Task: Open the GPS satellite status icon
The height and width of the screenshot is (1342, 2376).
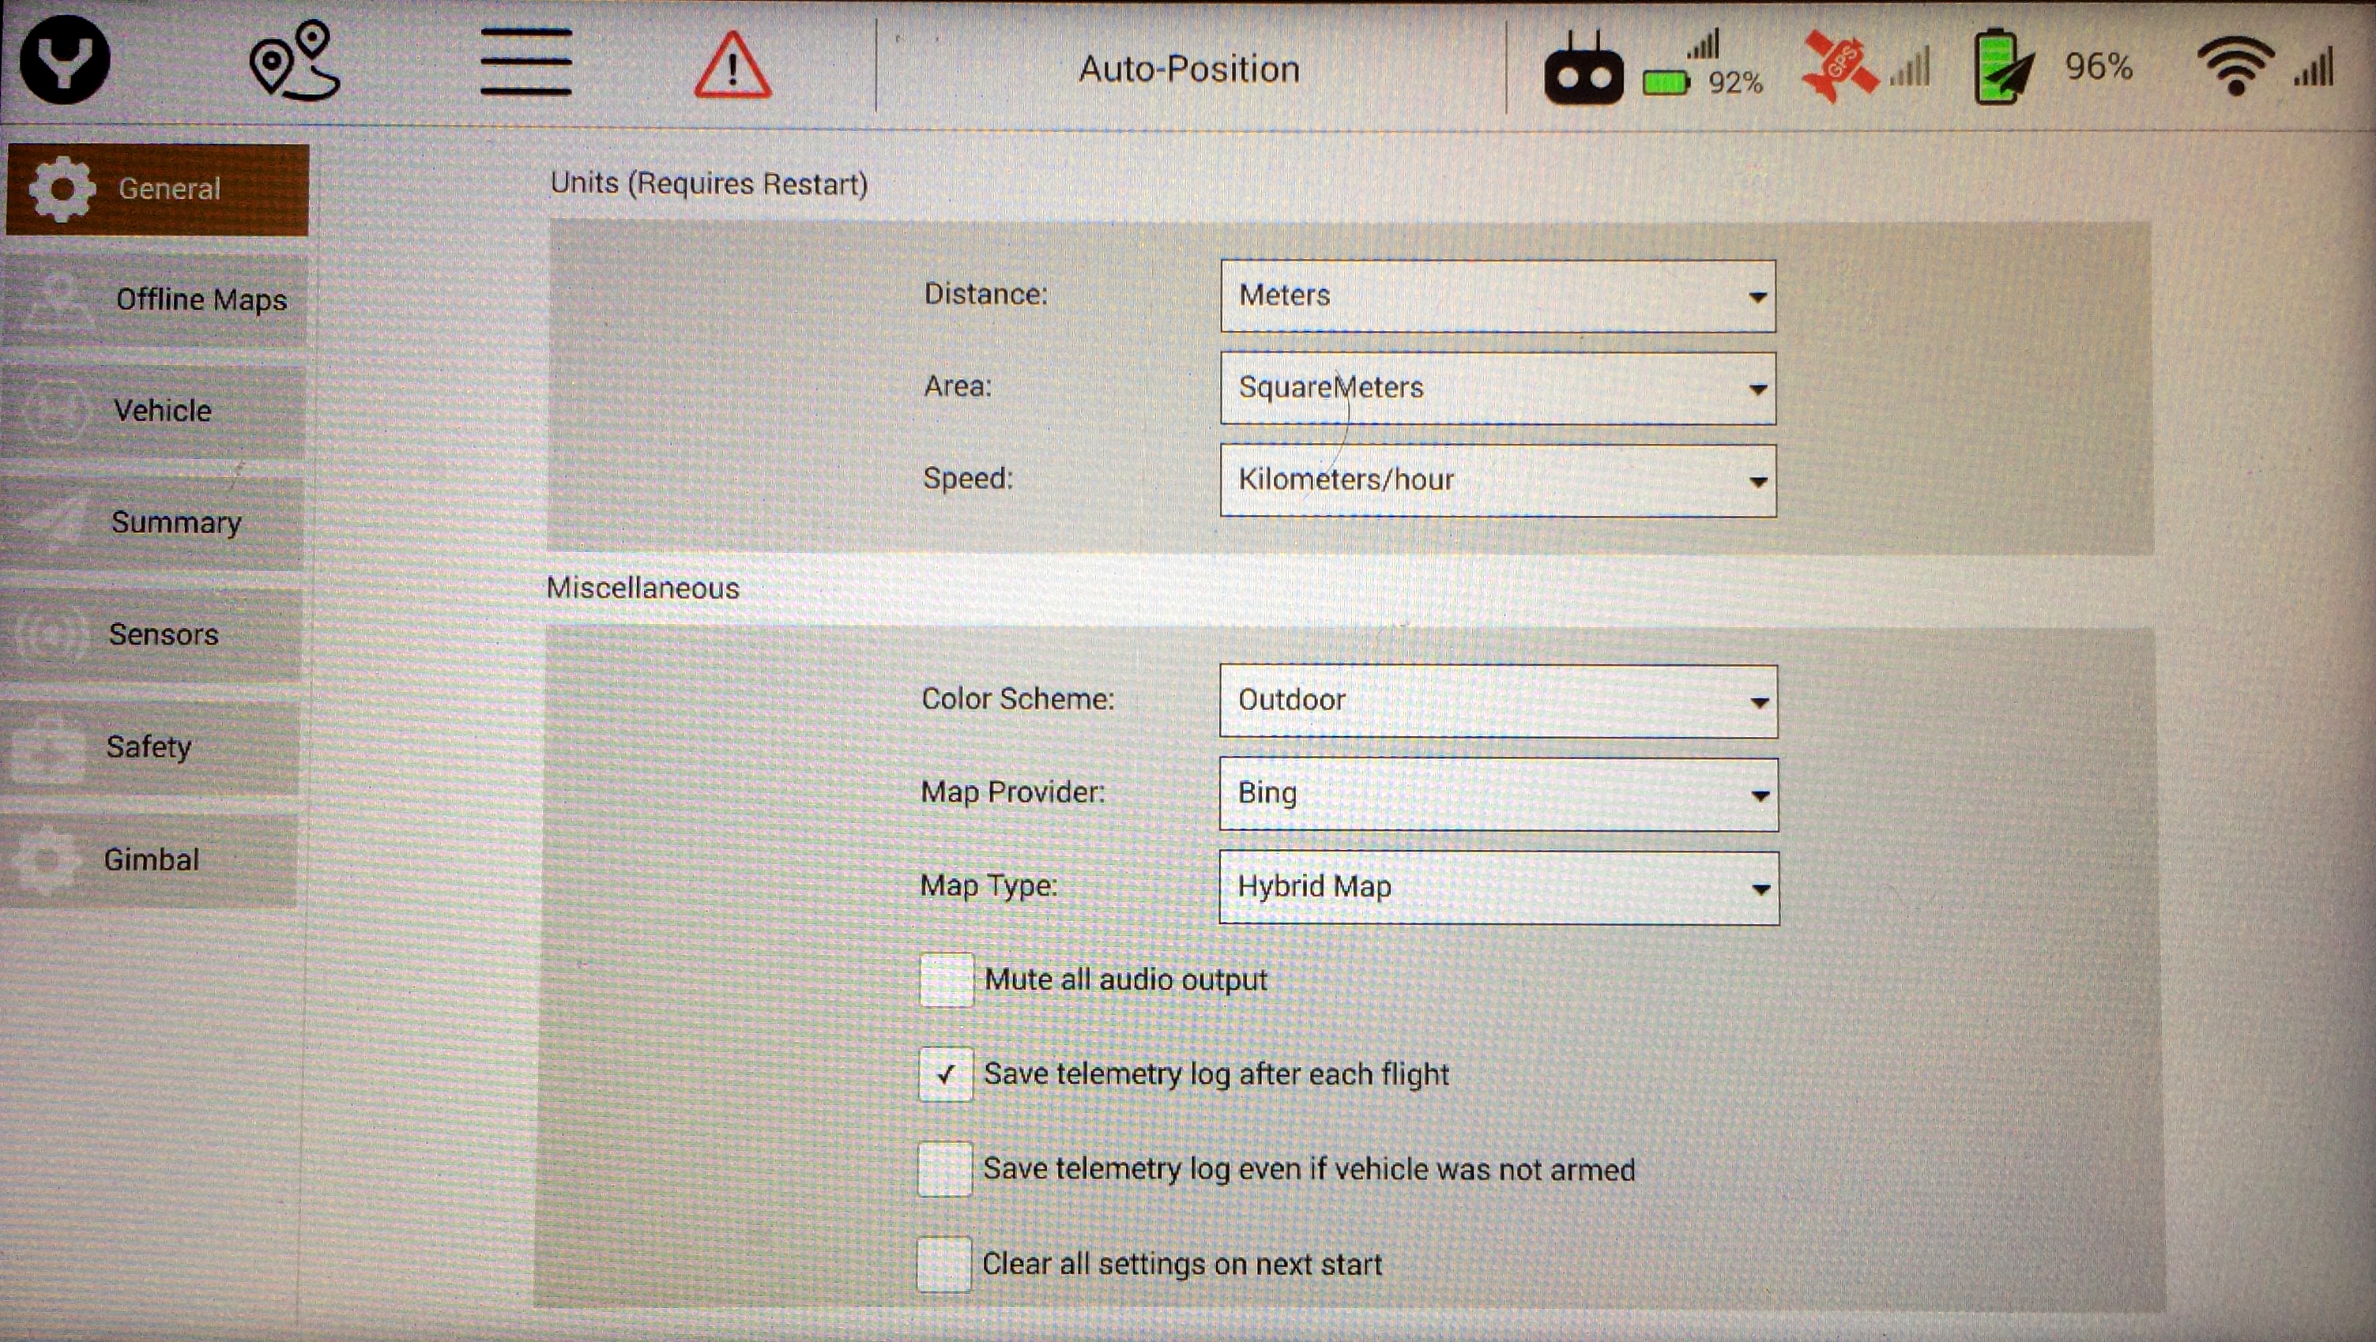Action: [x=1839, y=65]
